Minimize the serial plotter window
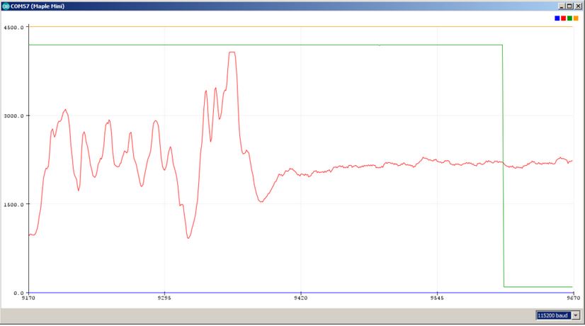585x326 pixels. [x=561, y=5]
